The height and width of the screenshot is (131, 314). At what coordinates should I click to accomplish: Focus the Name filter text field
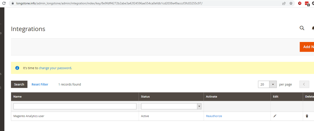click(75, 107)
